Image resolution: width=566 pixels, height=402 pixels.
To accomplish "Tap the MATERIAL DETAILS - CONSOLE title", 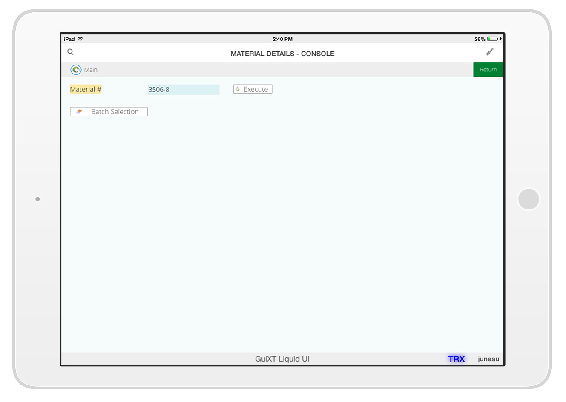I will 282,54.
